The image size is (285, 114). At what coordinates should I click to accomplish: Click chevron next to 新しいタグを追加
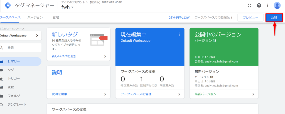[105, 56]
